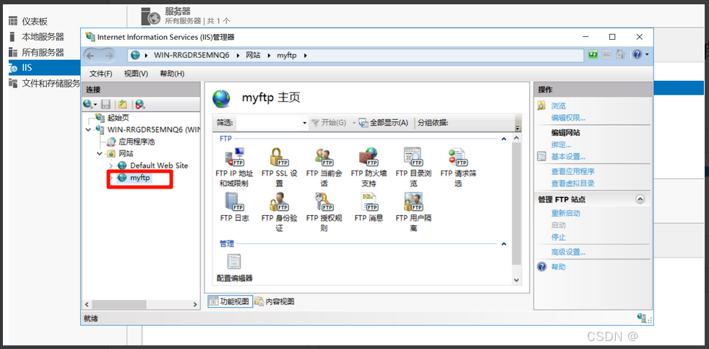This screenshot has height=349, width=709.
Task: Click create connection globe icon in 连接 toolbar
Action: 88,105
